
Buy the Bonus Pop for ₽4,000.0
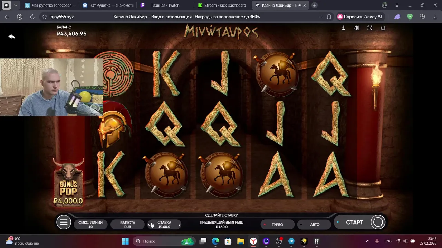click(68, 183)
